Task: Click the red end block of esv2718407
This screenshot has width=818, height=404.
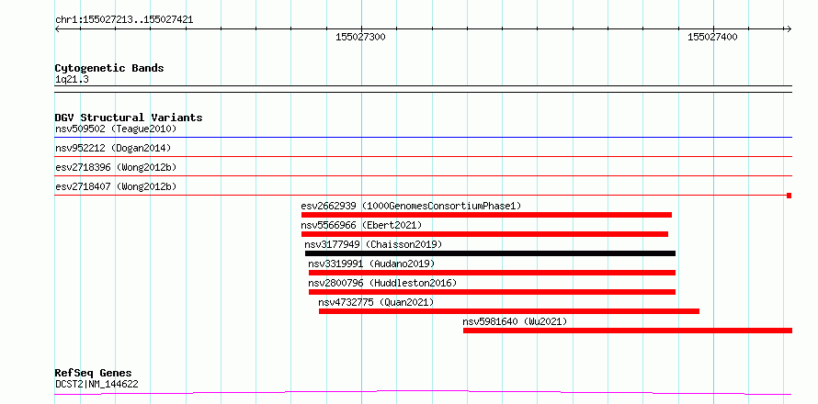Action: point(790,196)
